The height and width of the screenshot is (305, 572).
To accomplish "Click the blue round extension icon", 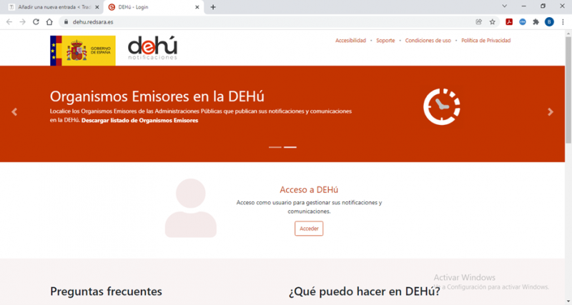I will (523, 22).
